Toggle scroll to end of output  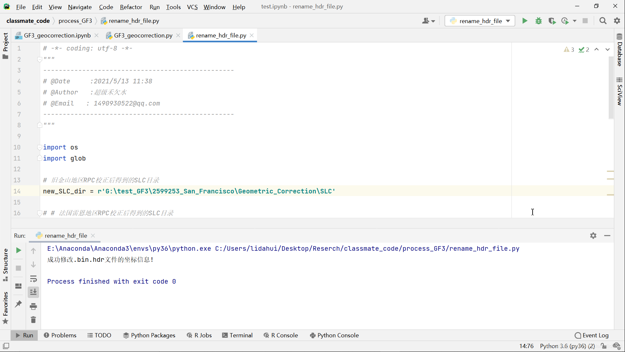[x=33, y=292]
